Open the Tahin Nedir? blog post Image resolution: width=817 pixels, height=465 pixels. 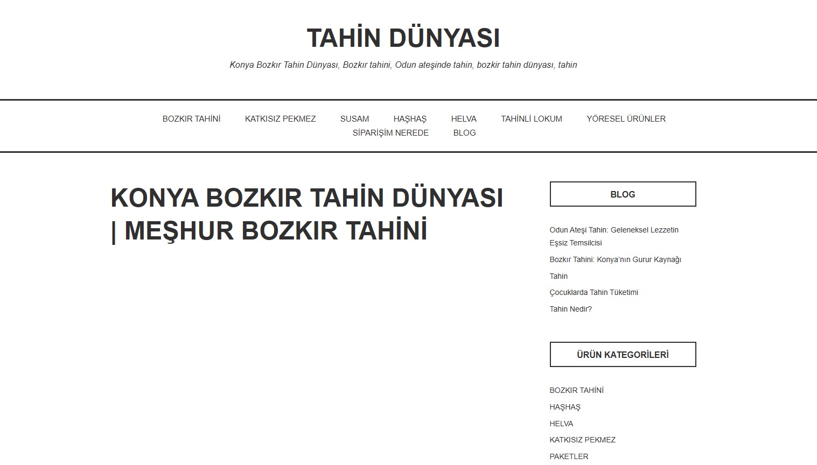[x=570, y=309]
